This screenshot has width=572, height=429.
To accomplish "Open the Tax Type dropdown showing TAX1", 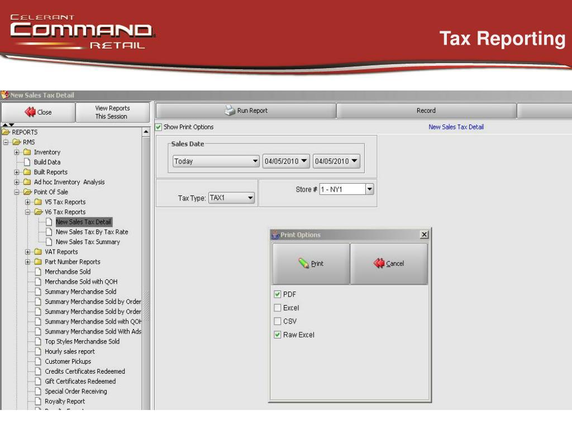I will pos(231,198).
